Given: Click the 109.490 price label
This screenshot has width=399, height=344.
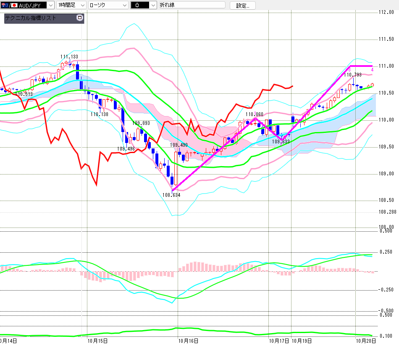Looking at the screenshot, I should click(x=178, y=145).
